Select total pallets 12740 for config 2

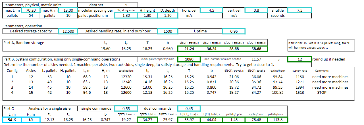click(x=126, y=82)
